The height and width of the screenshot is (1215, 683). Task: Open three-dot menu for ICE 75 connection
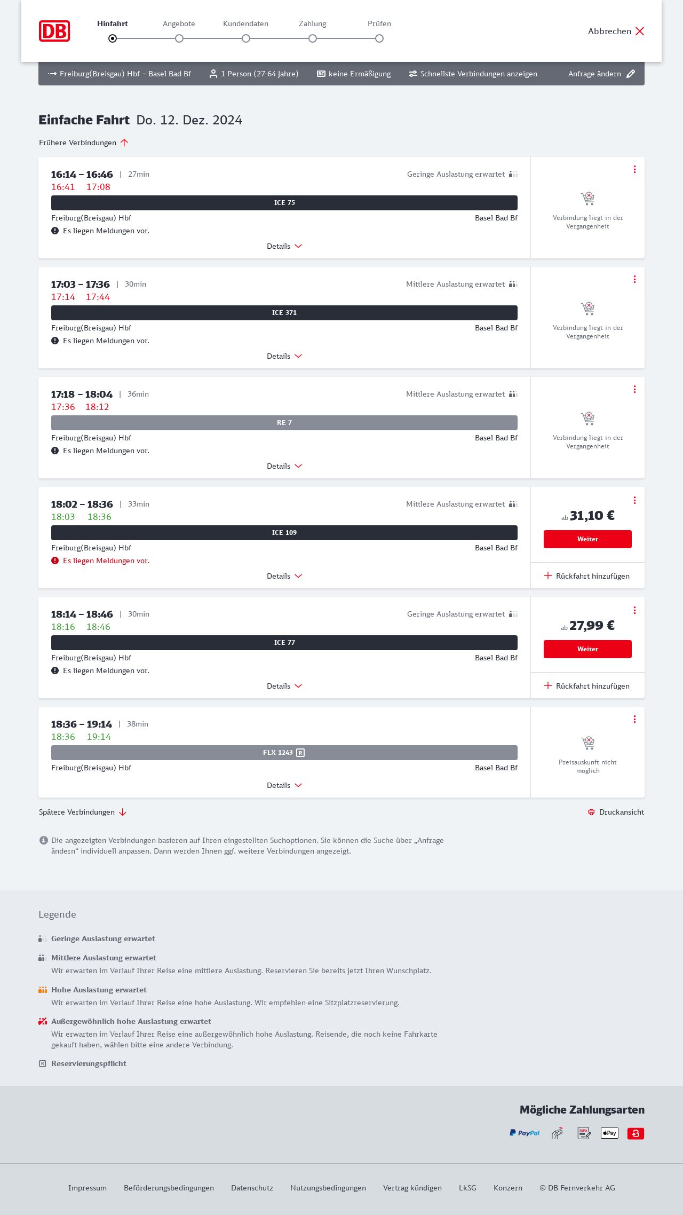pyautogui.click(x=634, y=169)
